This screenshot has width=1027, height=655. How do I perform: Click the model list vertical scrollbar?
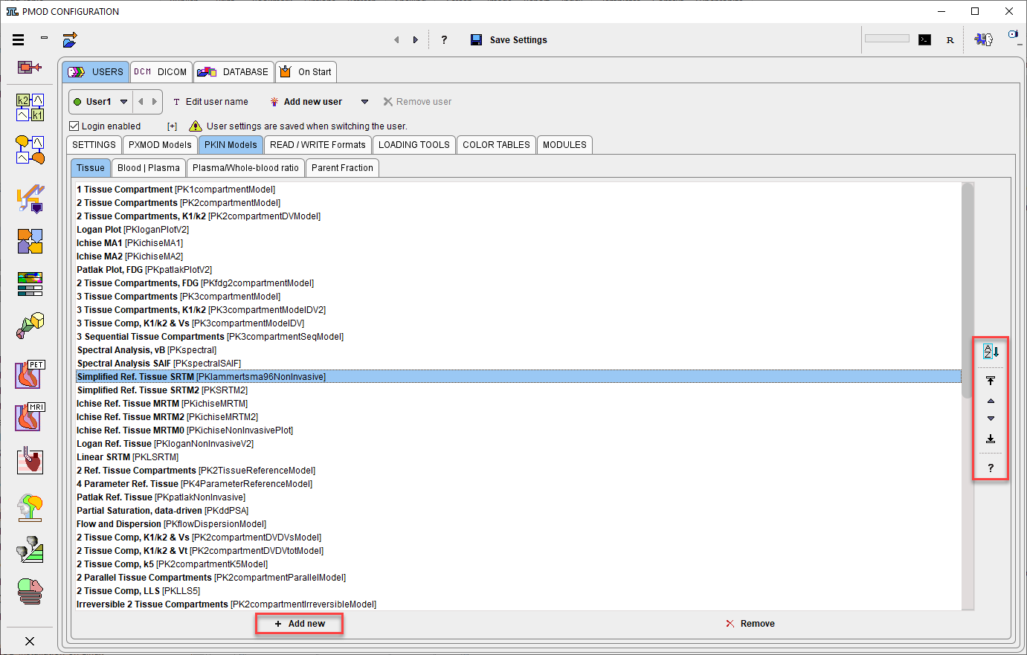click(x=967, y=290)
